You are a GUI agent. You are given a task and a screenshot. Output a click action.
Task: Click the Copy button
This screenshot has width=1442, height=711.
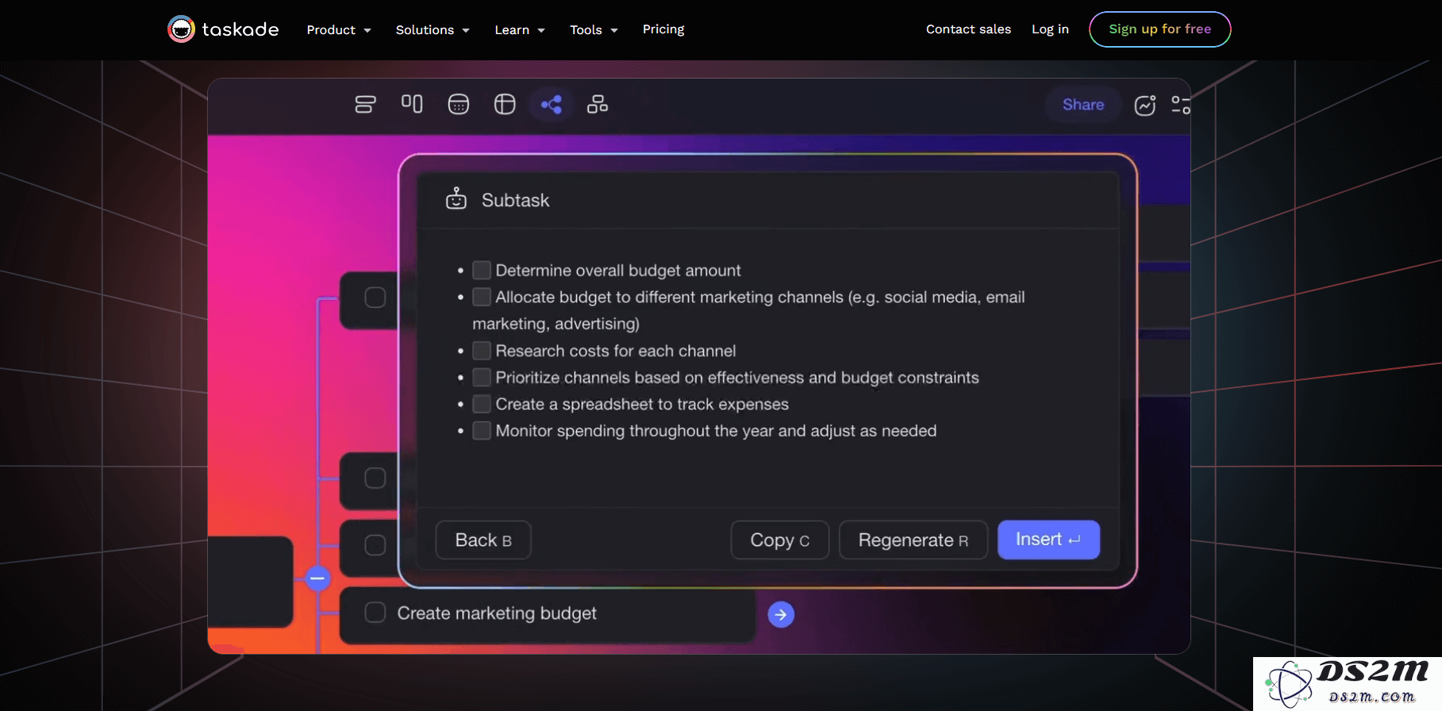click(x=780, y=540)
